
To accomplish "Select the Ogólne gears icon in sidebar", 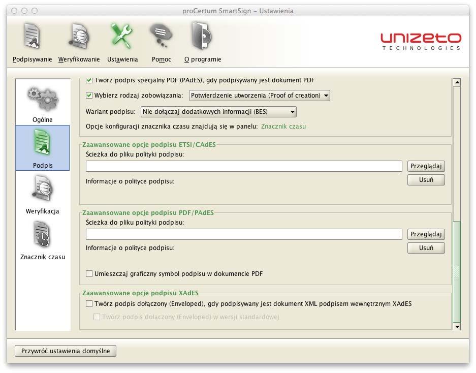I will (43, 99).
